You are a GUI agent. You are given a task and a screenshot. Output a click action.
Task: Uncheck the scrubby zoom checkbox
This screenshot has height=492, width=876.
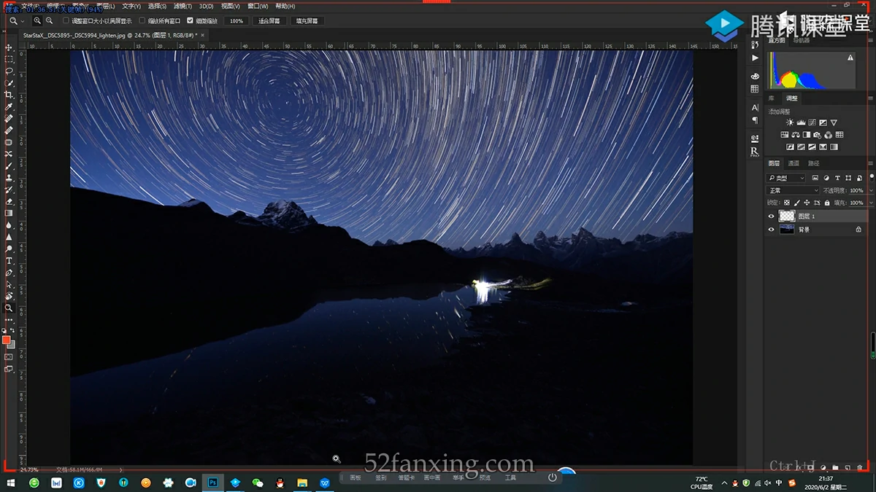(x=191, y=21)
